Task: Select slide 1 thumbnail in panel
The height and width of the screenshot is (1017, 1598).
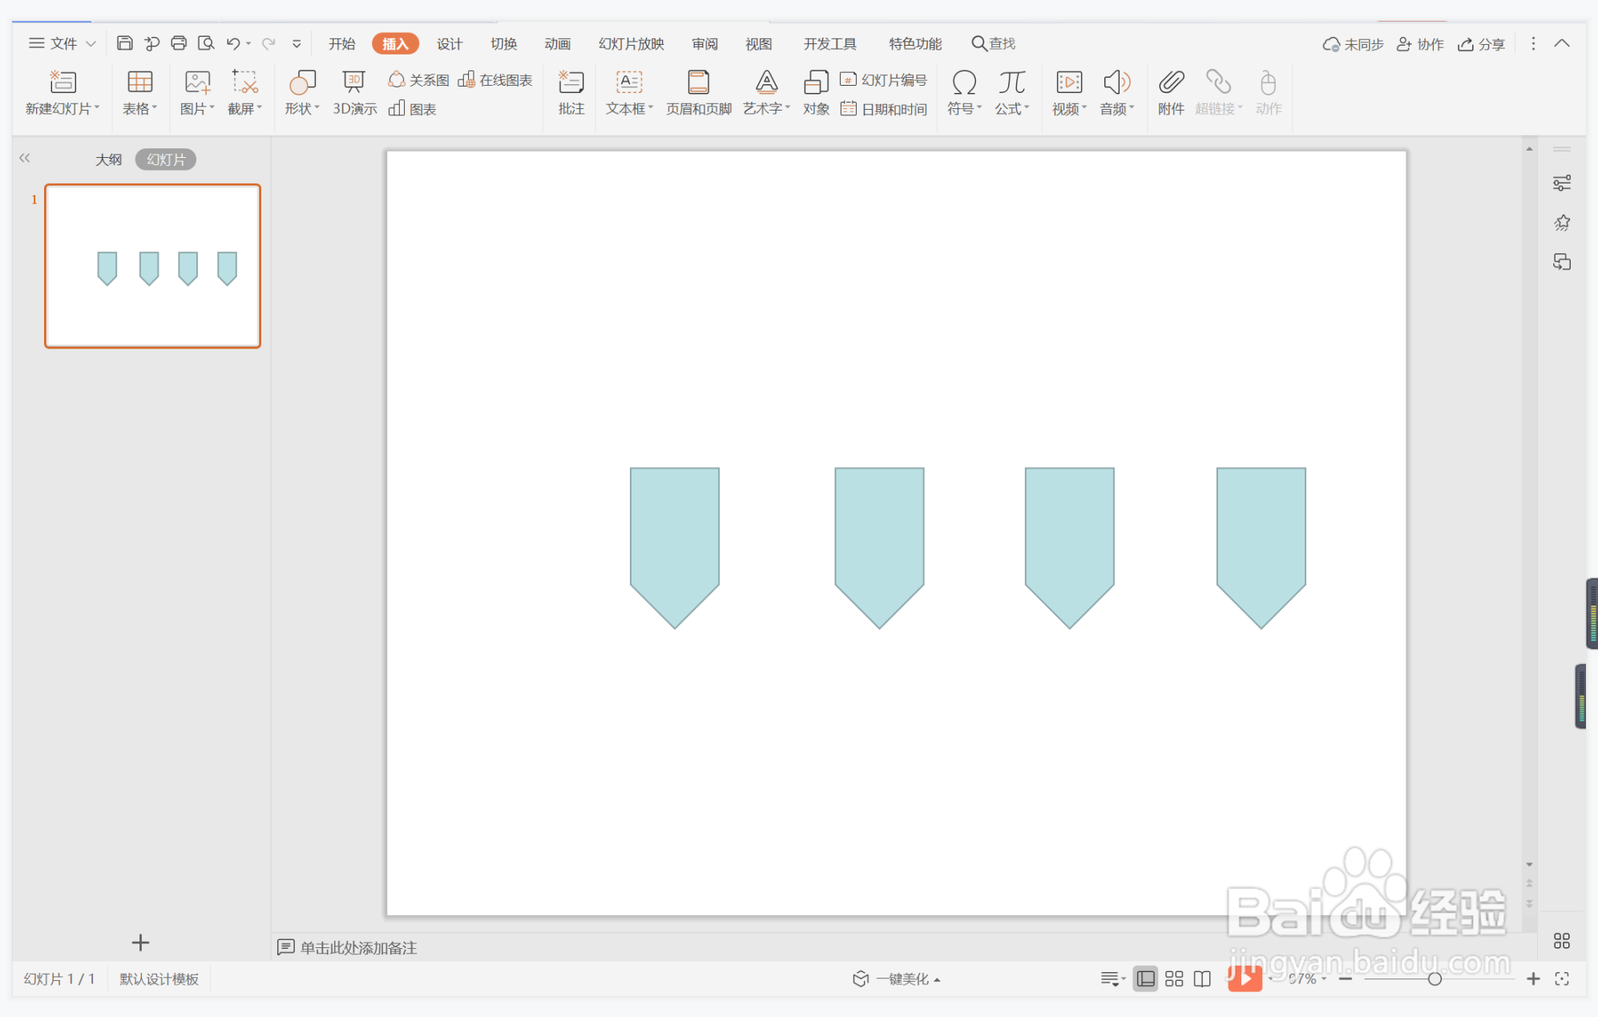Action: (152, 266)
